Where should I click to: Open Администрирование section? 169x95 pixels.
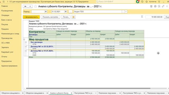10,66
